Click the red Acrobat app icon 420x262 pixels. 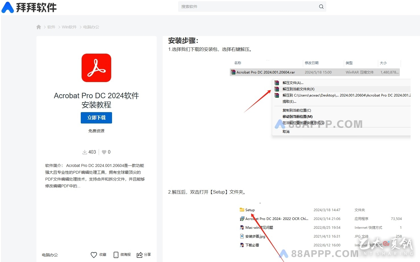[x=96, y=68]
